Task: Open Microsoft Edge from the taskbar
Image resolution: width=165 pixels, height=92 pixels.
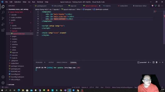Action: pos(19,90)
